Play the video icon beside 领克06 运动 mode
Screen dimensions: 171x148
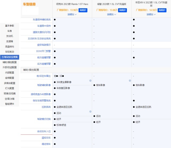click(90, 111)
